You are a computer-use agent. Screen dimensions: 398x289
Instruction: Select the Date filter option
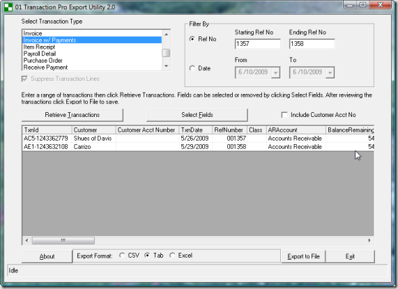click(192, 68)
